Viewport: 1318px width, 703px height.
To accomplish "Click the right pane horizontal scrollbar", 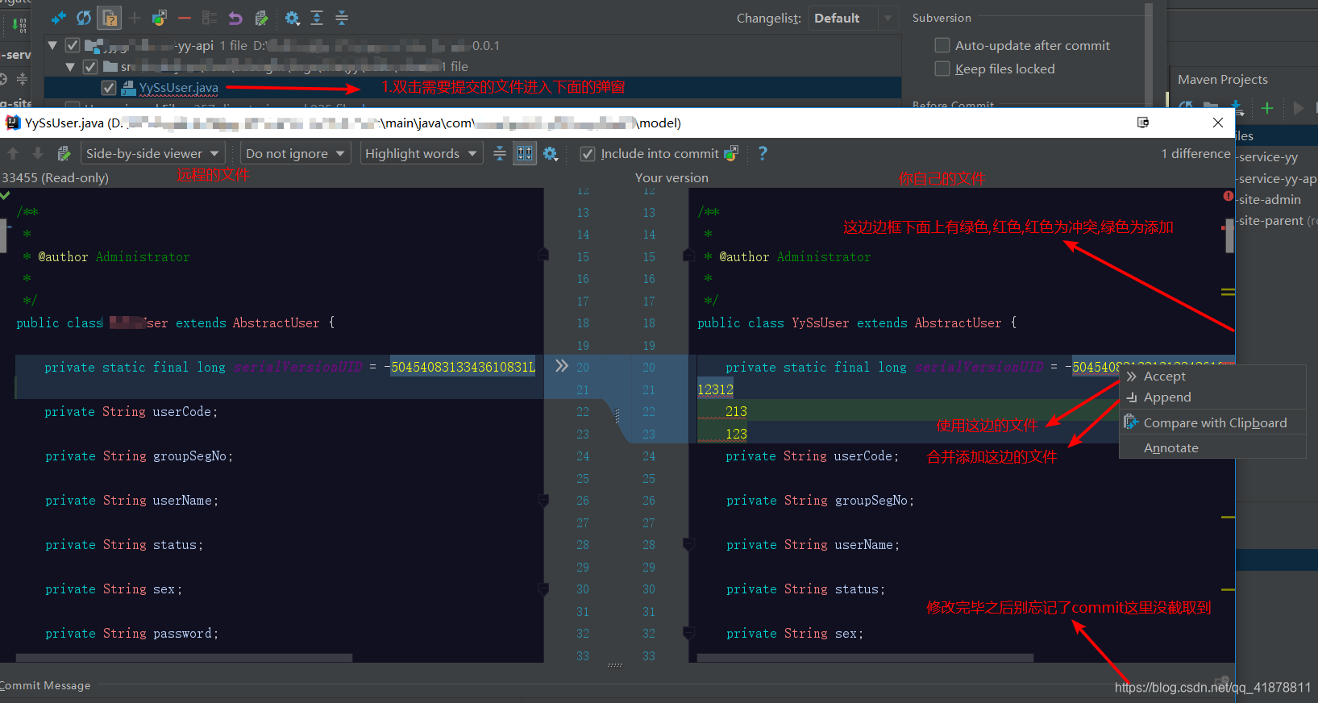I will coord(865,658).
